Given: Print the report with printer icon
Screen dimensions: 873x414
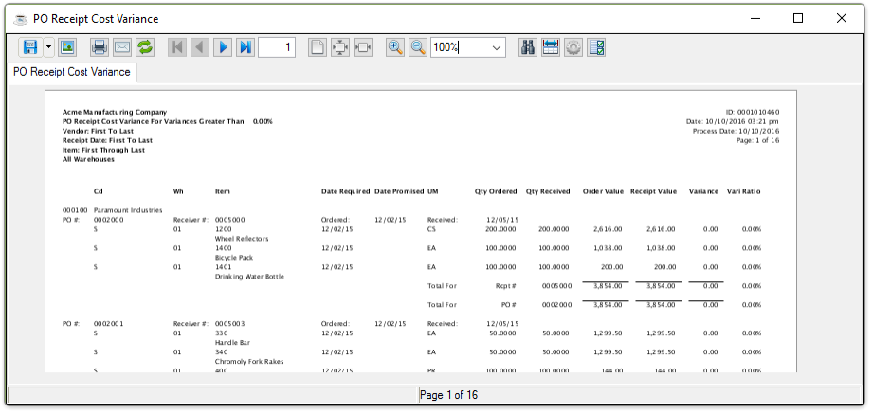Looking at the screenshot, I should pos(99,47).
